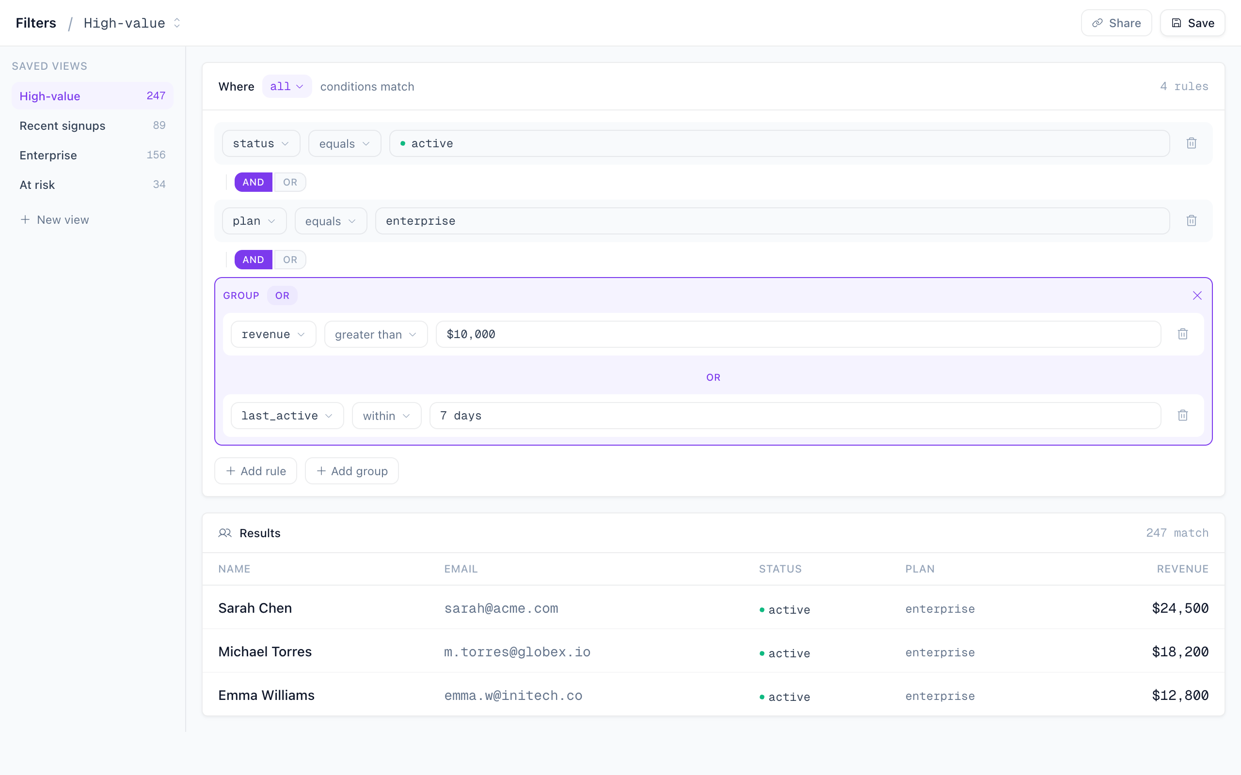Dismiss the OR group with its X

click(1197, 295)
